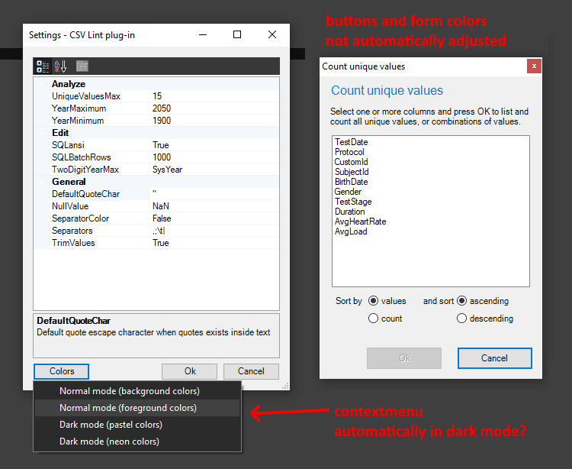
Task: Select sort by count radio button
Action: (x=373, y=319)
